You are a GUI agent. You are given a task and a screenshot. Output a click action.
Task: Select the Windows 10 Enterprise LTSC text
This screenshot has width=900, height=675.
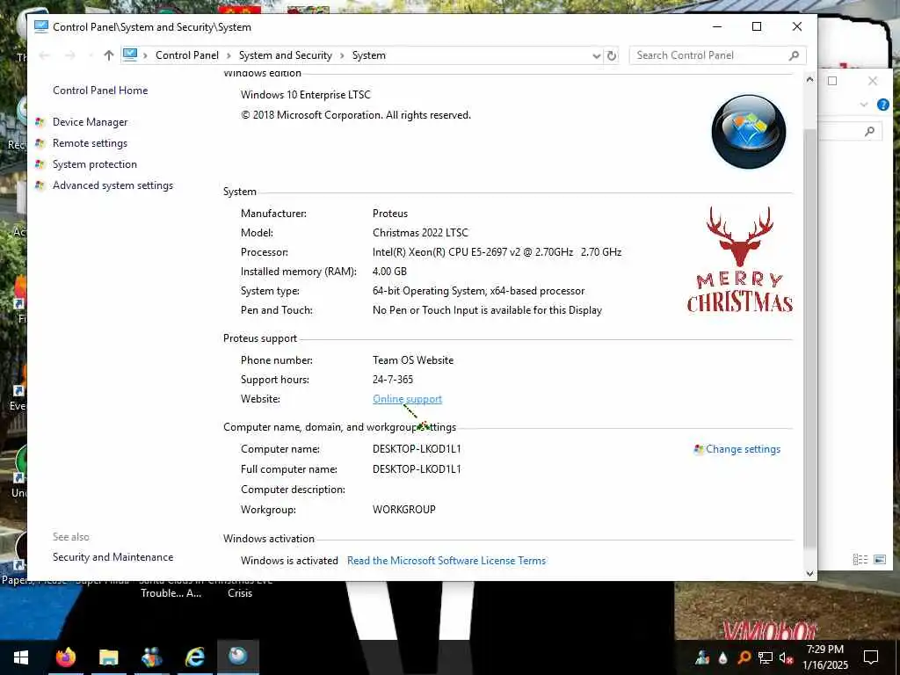click(x=306, y=95)
